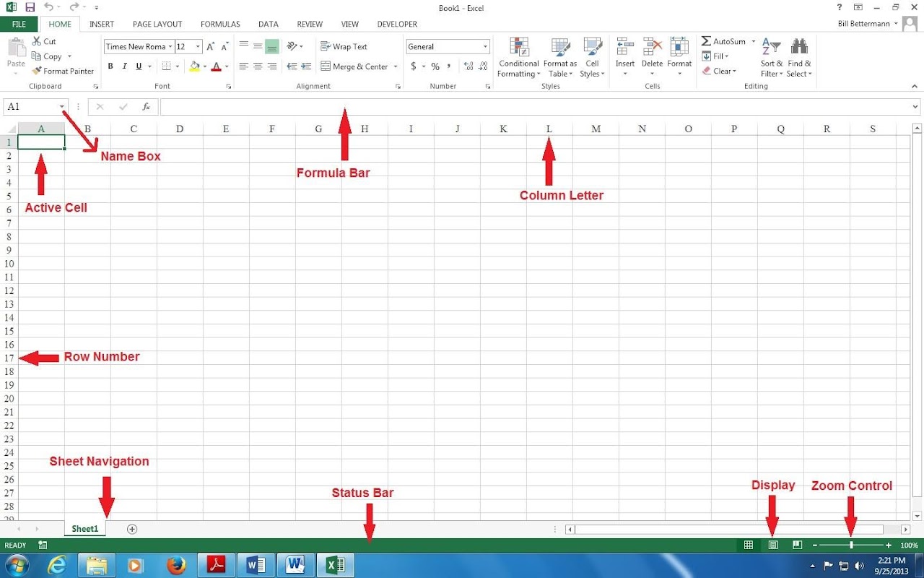This screenshot has height=578, width=924.
Task: Apply the red Font Color
Action: (x=216, y=66)
